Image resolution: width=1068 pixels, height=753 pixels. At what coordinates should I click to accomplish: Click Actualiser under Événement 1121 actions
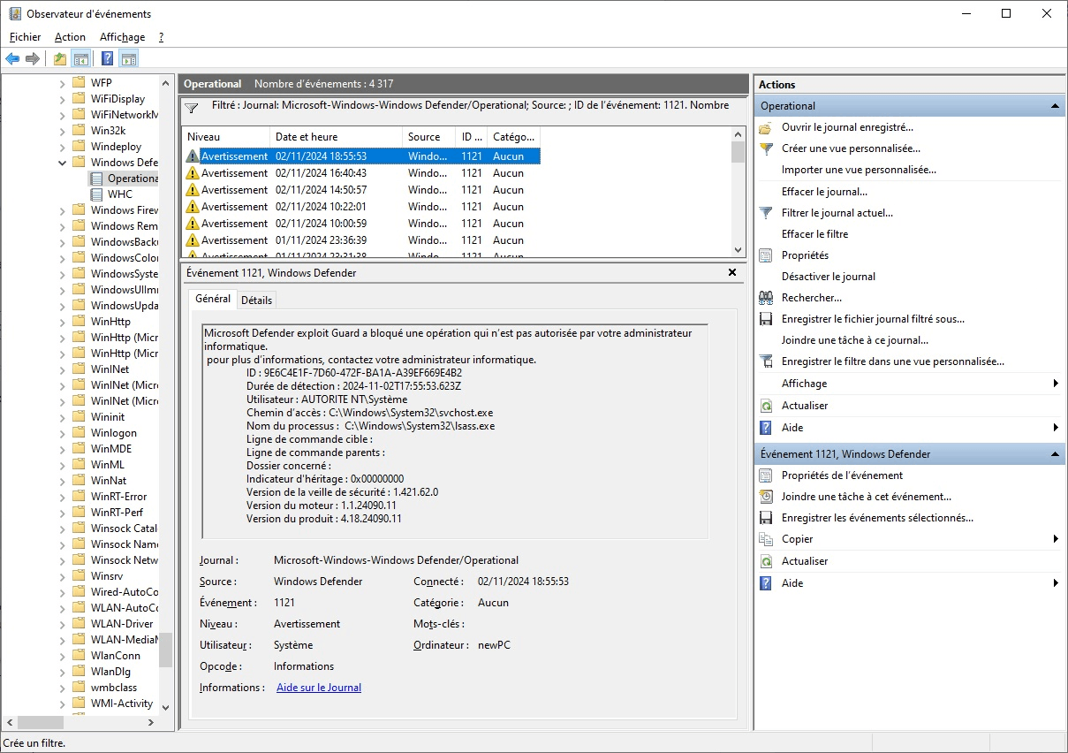(805, 561)
